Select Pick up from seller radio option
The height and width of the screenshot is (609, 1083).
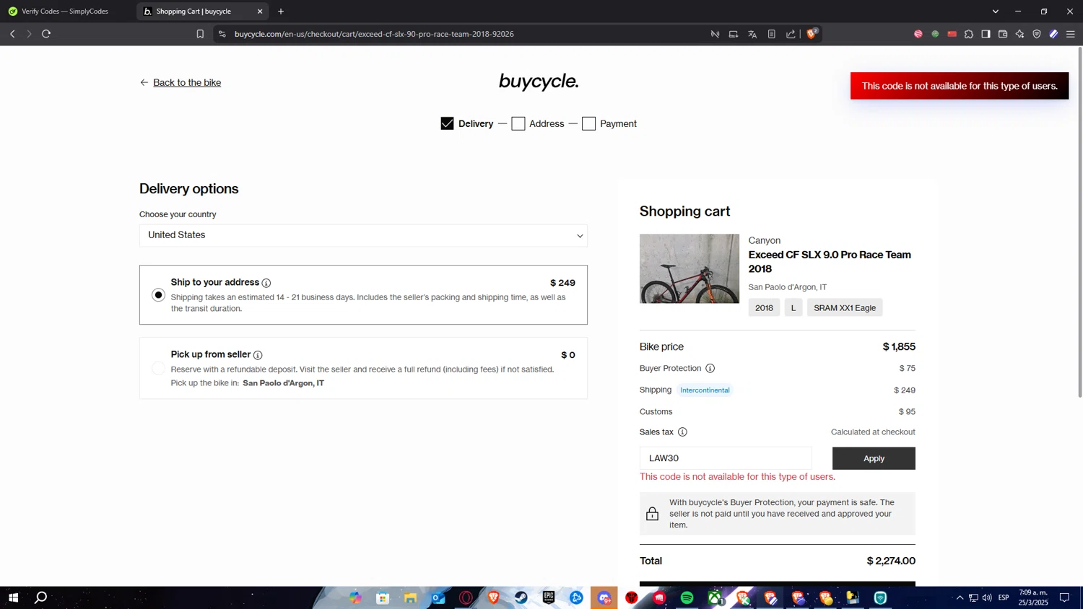[158, 369]
